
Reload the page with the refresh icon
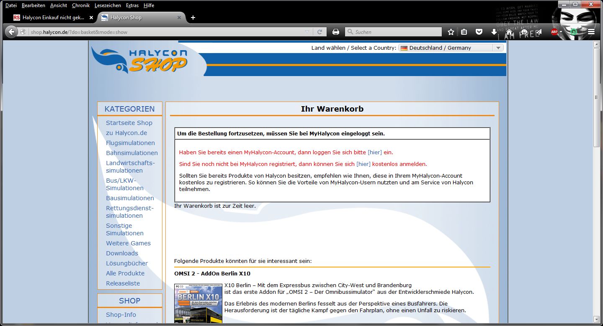click(320, 32)
